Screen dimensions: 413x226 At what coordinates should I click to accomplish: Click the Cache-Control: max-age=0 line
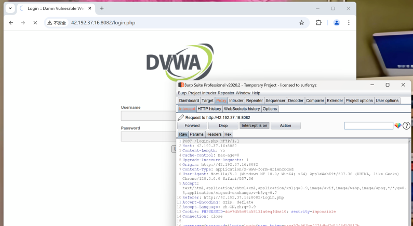(x=211, y=156)
